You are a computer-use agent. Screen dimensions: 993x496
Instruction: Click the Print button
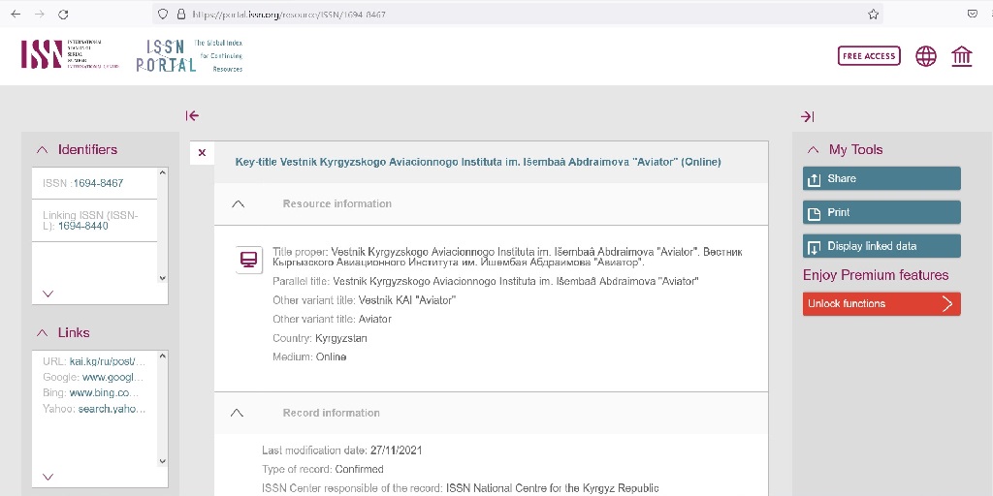[x=881, y=213]
